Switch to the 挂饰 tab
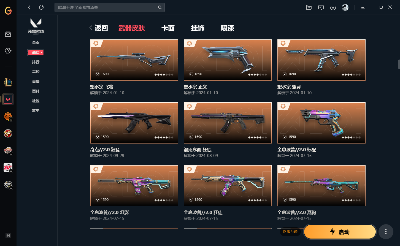 click(198, 28)
